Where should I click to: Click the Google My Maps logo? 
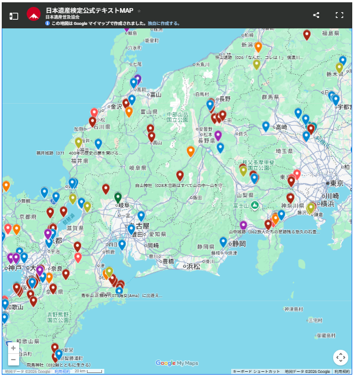177,363
